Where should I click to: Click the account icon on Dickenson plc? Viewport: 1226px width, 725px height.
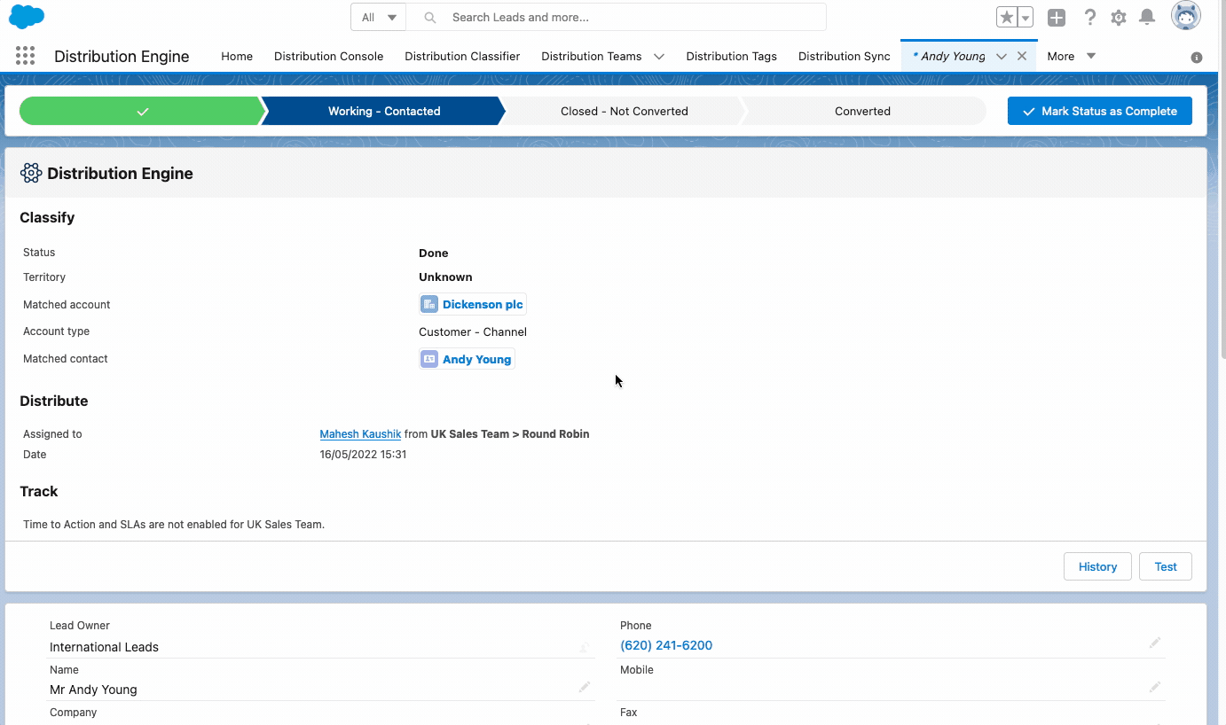click(x=429, y=304)
